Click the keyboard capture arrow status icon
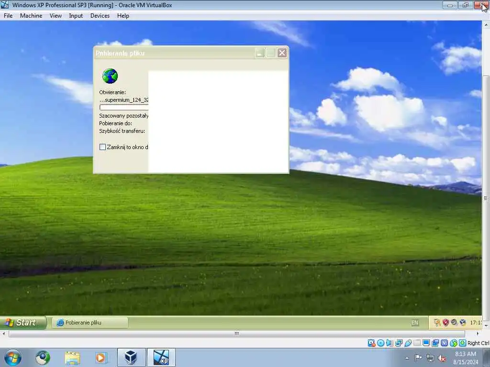 (463, 343)
